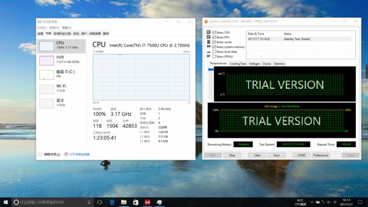
Task: Switch to Task Manager taskbar icon
Action: pyautogui.click(x=159, y=202)
